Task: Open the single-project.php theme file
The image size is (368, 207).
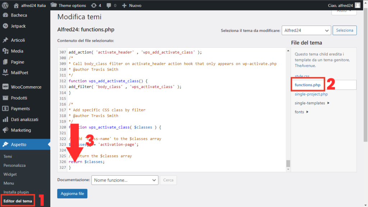Action: click(311, 94)
